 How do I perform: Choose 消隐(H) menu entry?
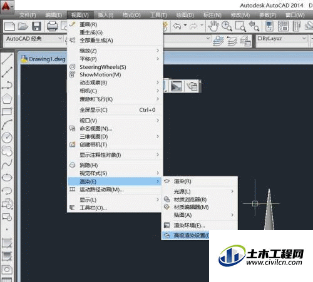(x=115, y=165)
